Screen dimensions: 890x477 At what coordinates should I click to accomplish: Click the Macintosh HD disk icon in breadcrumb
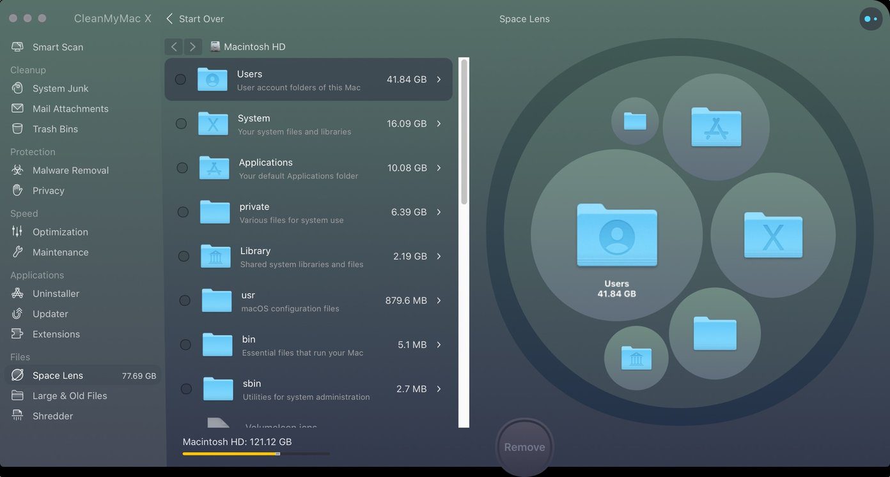[x=215, y=47]
